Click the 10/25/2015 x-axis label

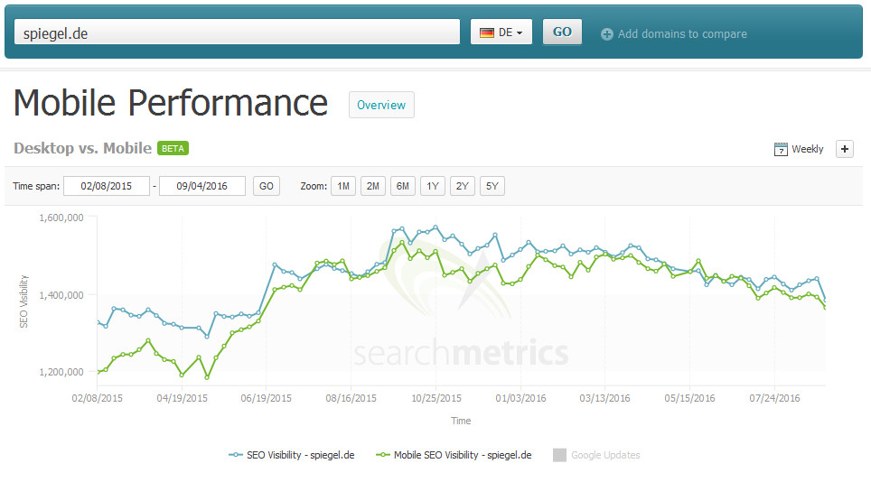point(436,398)
